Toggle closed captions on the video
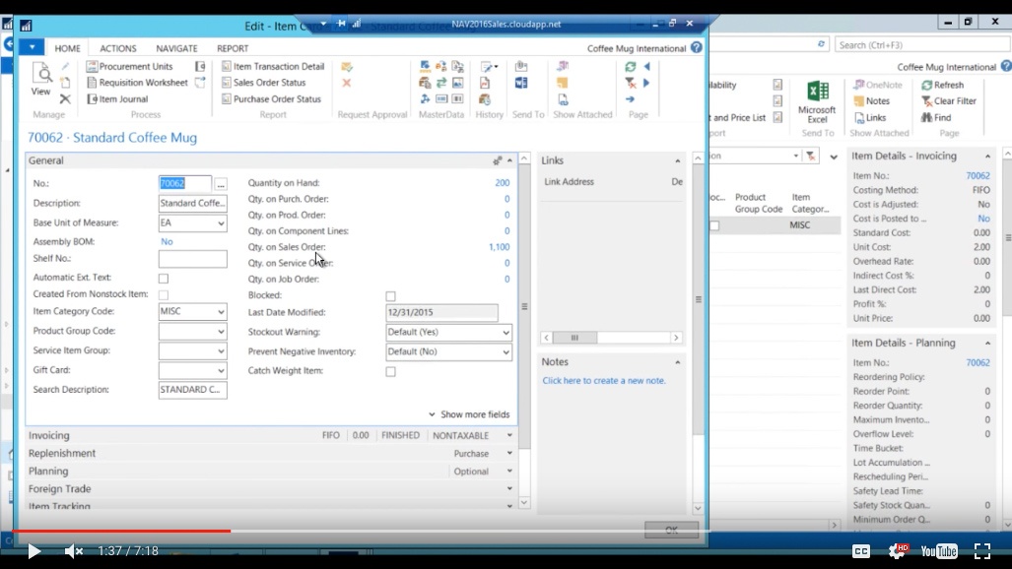Viewport: 1012px width, 569px height. pyautogui.click(x=861, y=551)
